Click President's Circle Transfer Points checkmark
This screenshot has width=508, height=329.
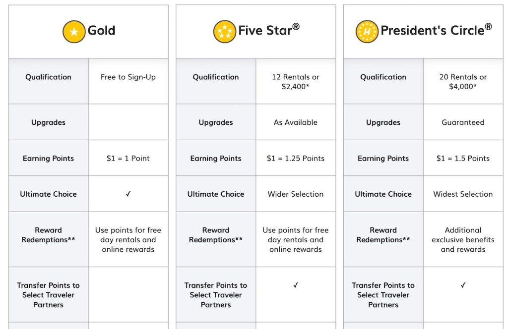point(463,285)
